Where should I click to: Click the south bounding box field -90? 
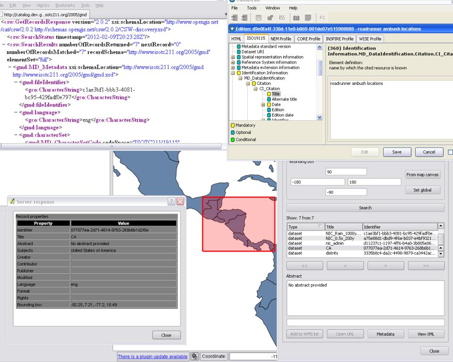point(346,192)
